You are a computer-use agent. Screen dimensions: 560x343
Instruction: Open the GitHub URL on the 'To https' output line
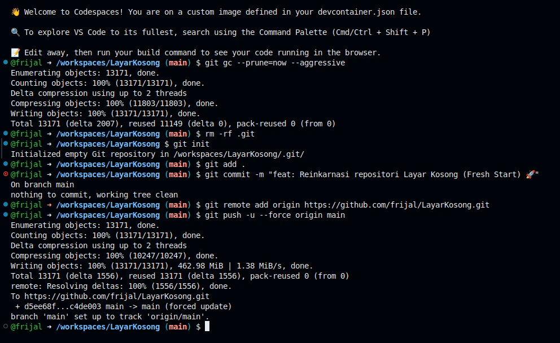click(117, 296)
